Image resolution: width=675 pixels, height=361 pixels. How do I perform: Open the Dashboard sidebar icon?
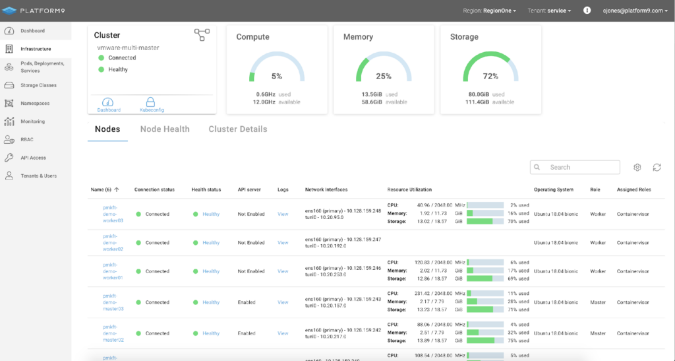coord(9,30)
